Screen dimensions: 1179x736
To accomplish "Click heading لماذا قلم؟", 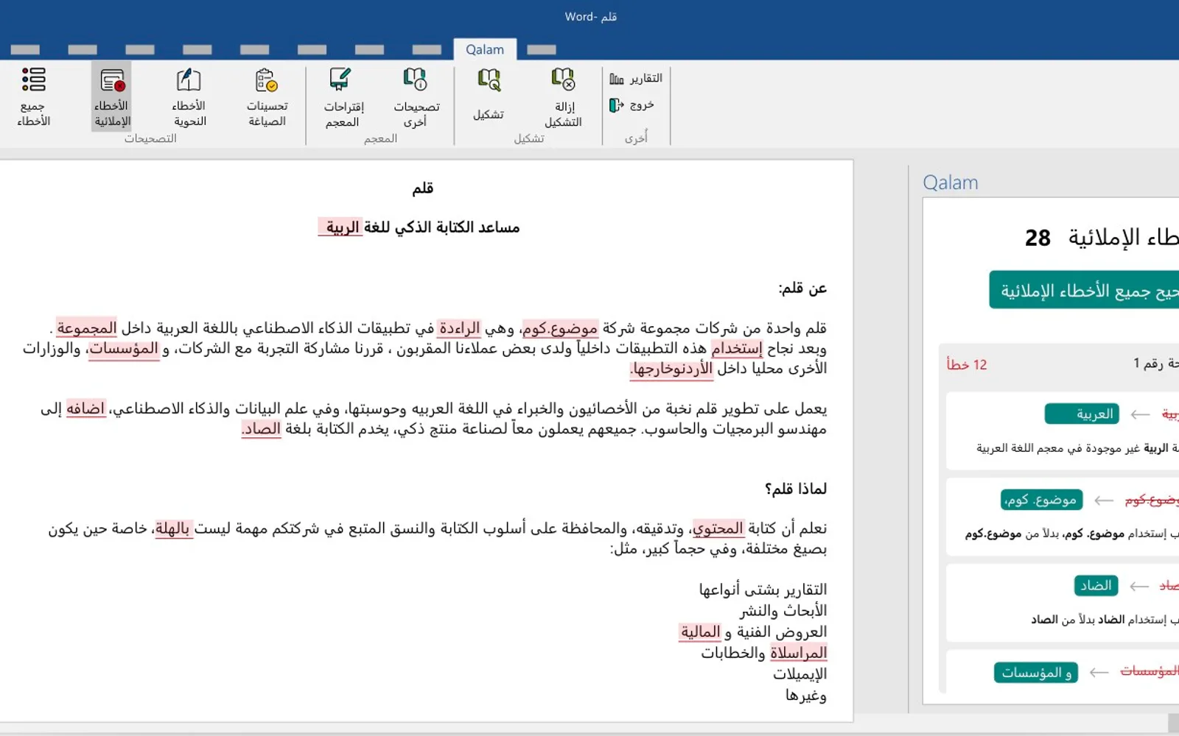I will (795, 489).
